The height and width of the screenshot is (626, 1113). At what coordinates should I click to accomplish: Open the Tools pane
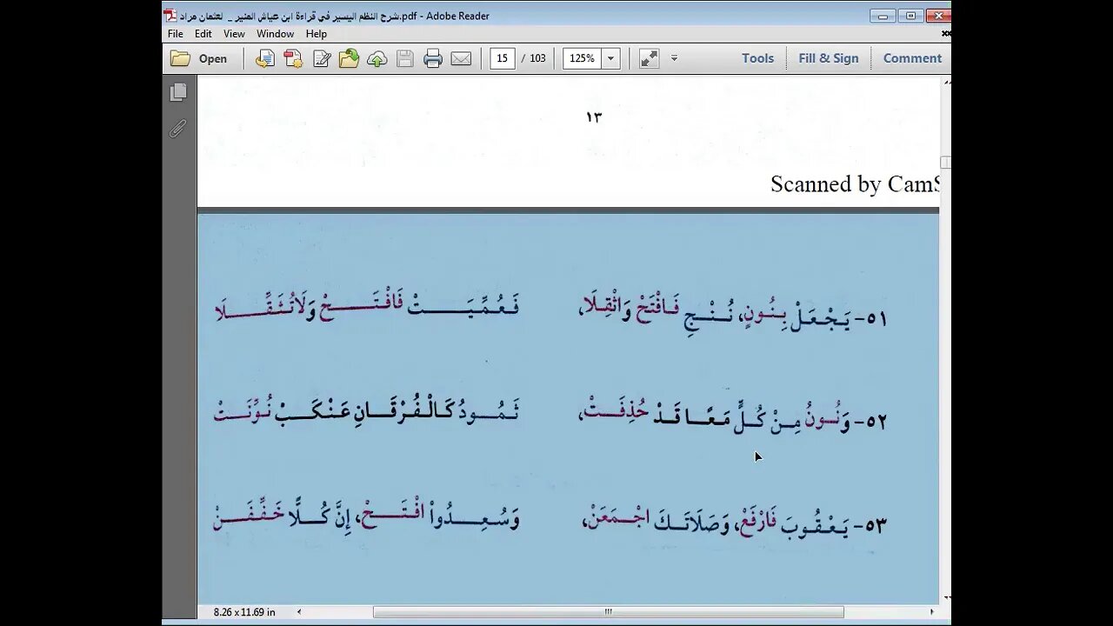(x=757, y=58)
